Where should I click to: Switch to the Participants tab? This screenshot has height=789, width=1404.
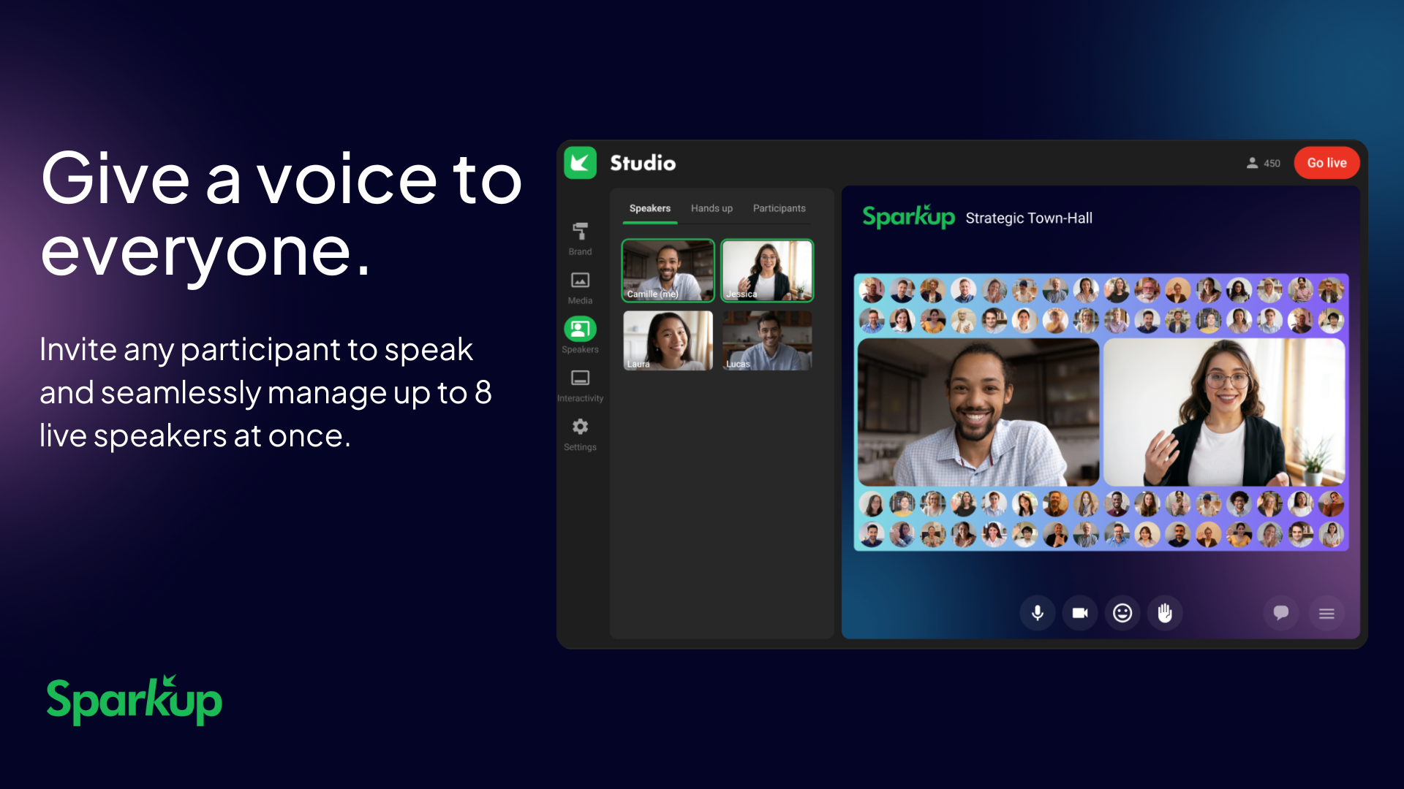pos(778,208)
